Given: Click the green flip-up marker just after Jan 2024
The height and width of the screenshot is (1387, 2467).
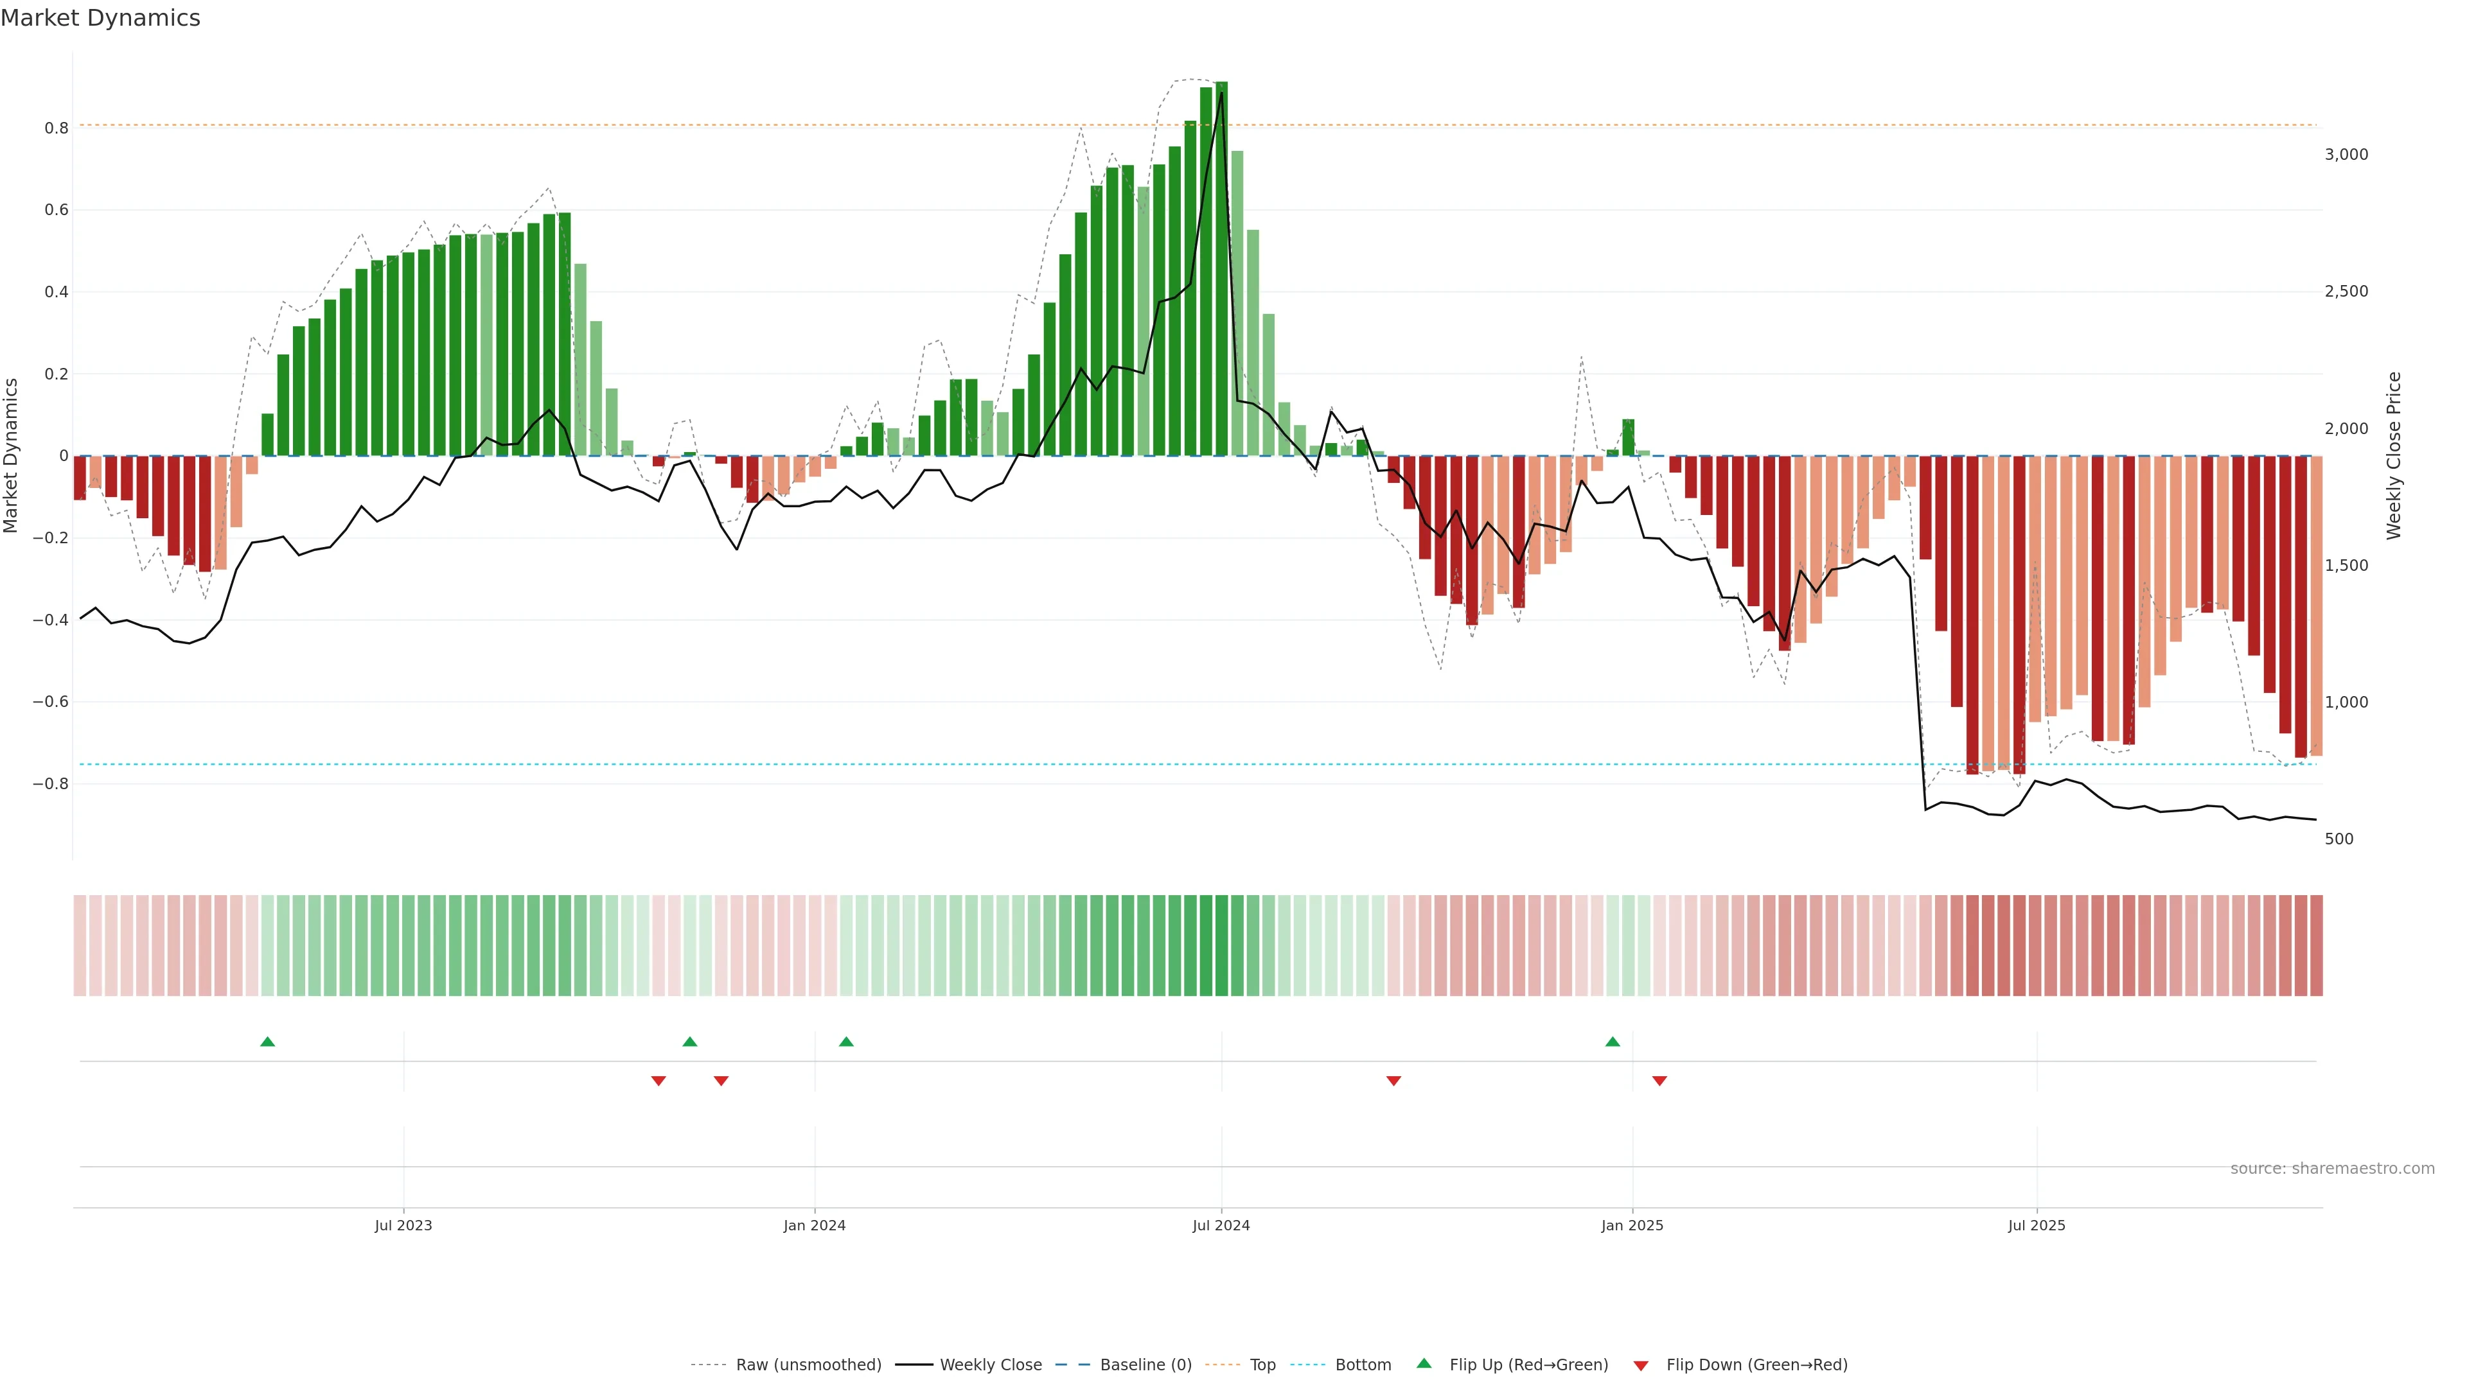Looking at the screenshot, I should (845, 1042).
